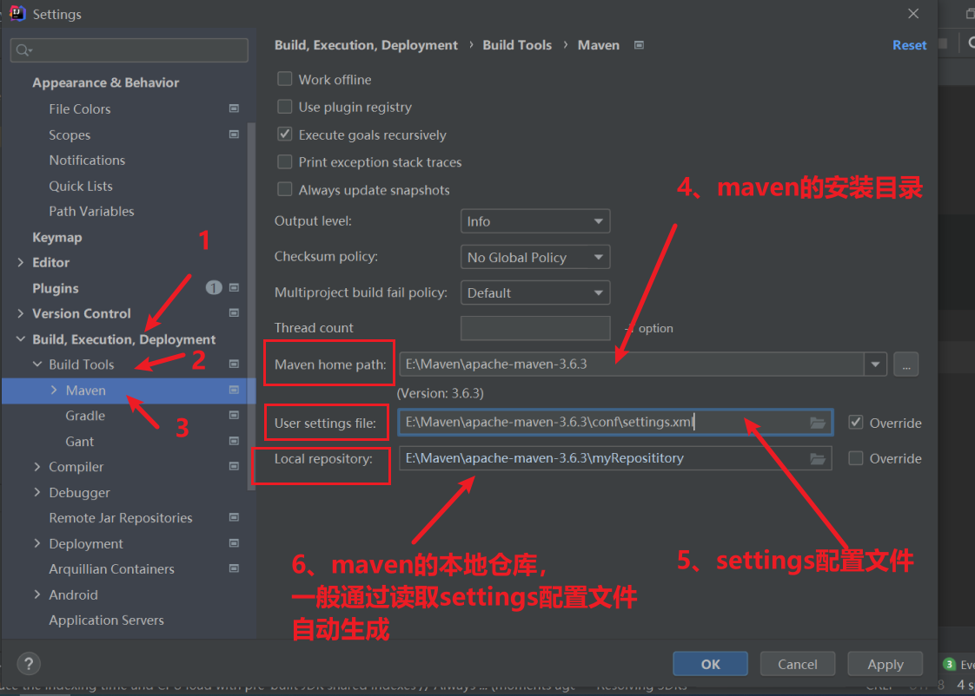This screenshot has height=696, width=975.
Task: Click the update badge on Plugins
Action: pos(214,287)
